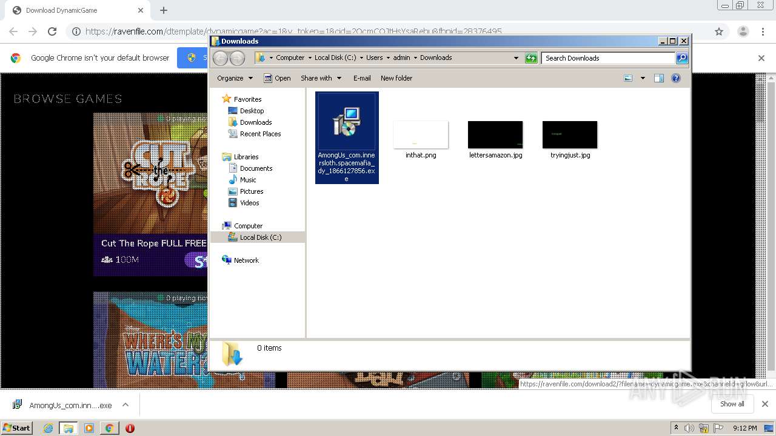Select the inthat.png file
Image resolution: width=776 pixels, height=436 pixels.
pyautogui.click(x=421, y=140)
